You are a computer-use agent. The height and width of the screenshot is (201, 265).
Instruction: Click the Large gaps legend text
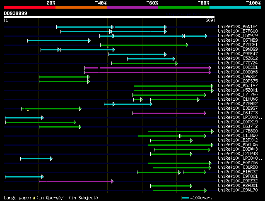coord(51,198)
